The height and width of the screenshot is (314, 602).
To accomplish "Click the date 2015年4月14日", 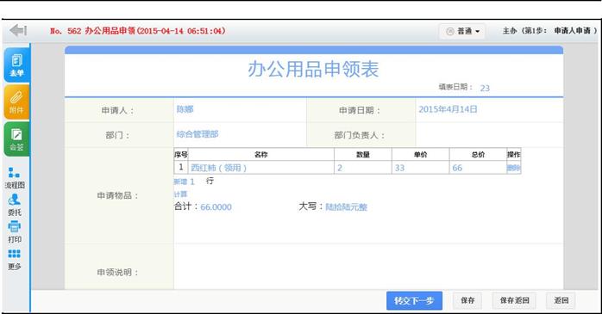I will [448, 109].
